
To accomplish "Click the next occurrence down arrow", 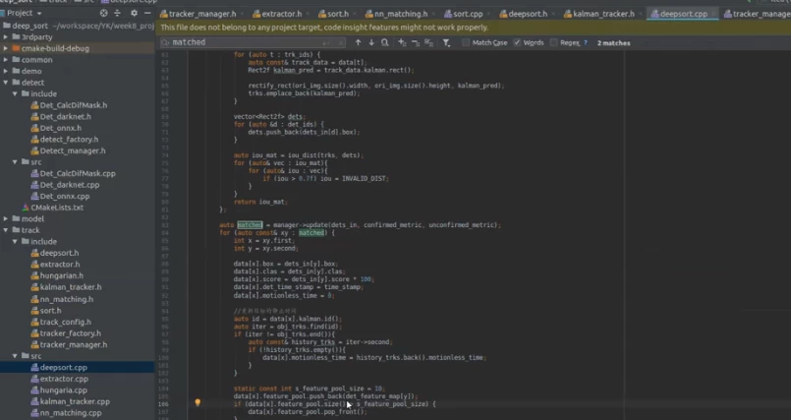I will [x=371, y=43].
